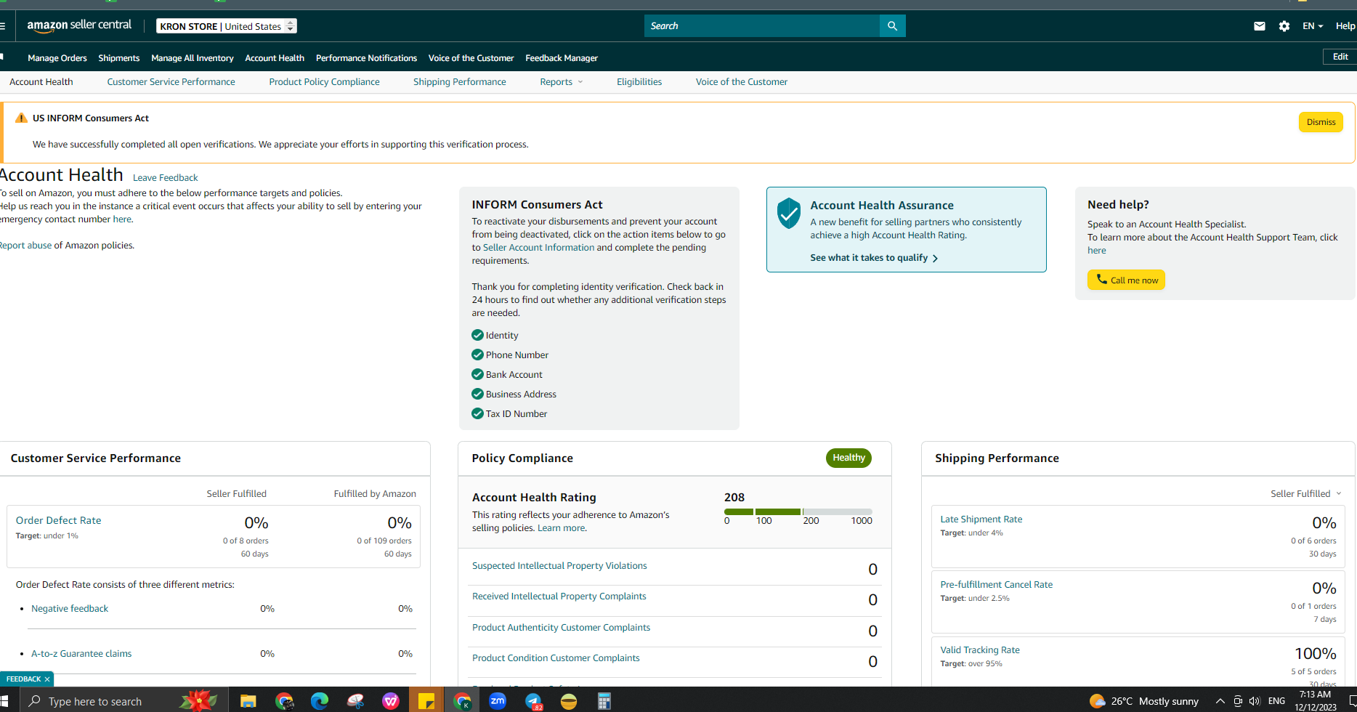
Task: Open the Snipping Tool taskbar icon
Action: pyautogui.click(x=355, y=701)
